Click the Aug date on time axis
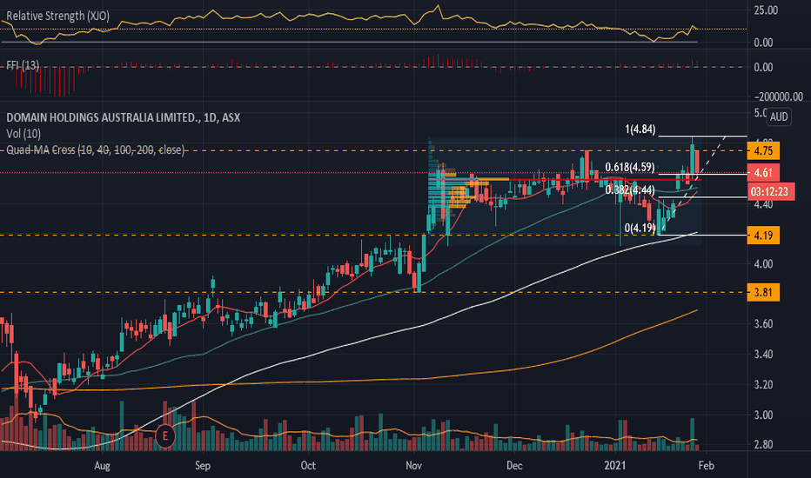This screenshot has height=478, width=811. [102, 466]
